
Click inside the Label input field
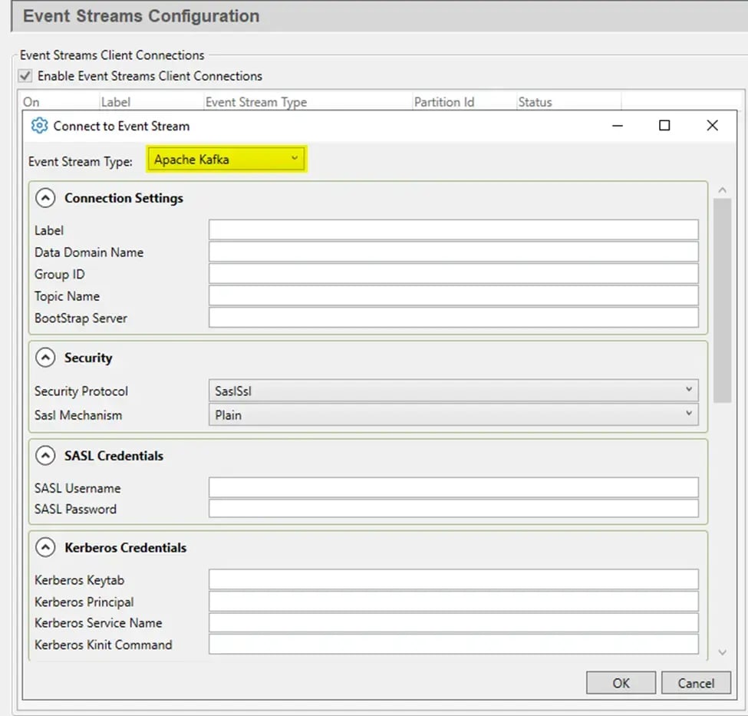[x=453, y=229]
